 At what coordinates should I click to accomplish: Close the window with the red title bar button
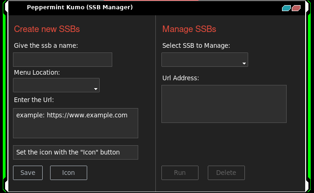[x=296, y=8]
